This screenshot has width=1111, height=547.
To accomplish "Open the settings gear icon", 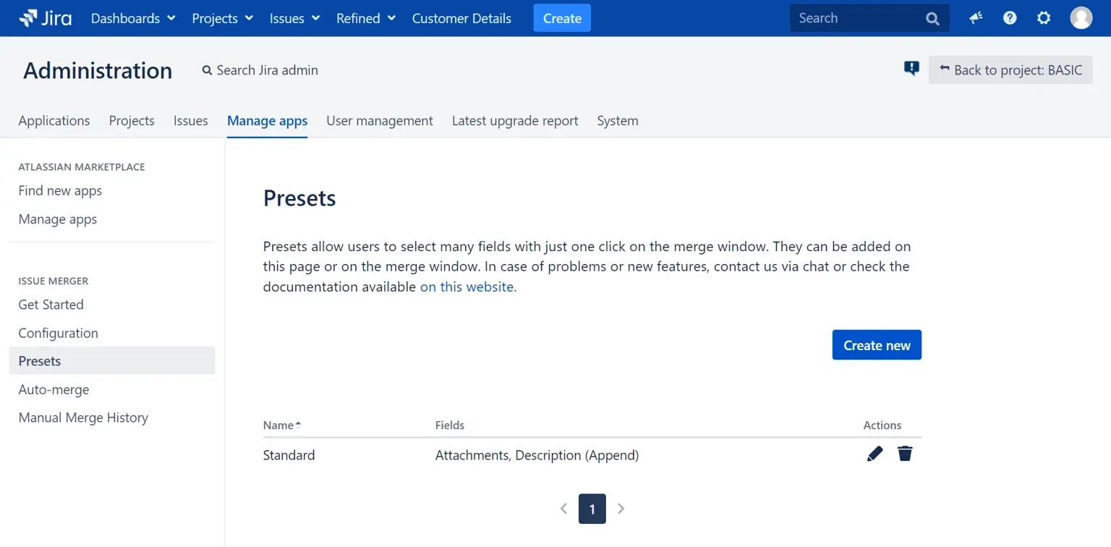I will click(x=1044, y=18).
